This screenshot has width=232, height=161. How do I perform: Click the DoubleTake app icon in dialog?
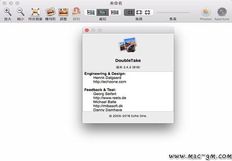(x=128, y=45)
